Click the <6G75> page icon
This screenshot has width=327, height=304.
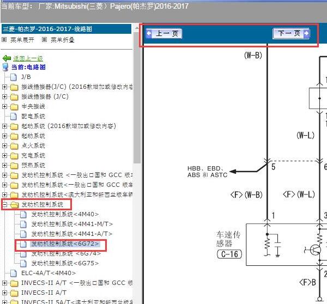pyautogui.click(x=23, y=263)
